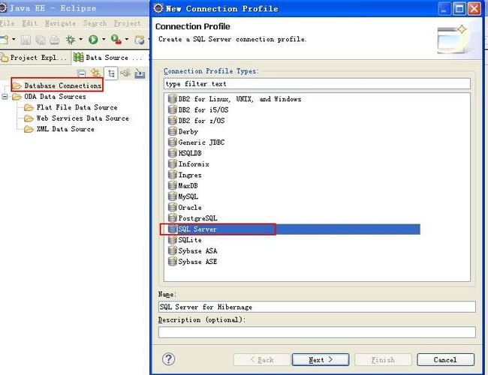Switch to the Data Source Explorer tab

pyautogui.click(x=107, y=58)
